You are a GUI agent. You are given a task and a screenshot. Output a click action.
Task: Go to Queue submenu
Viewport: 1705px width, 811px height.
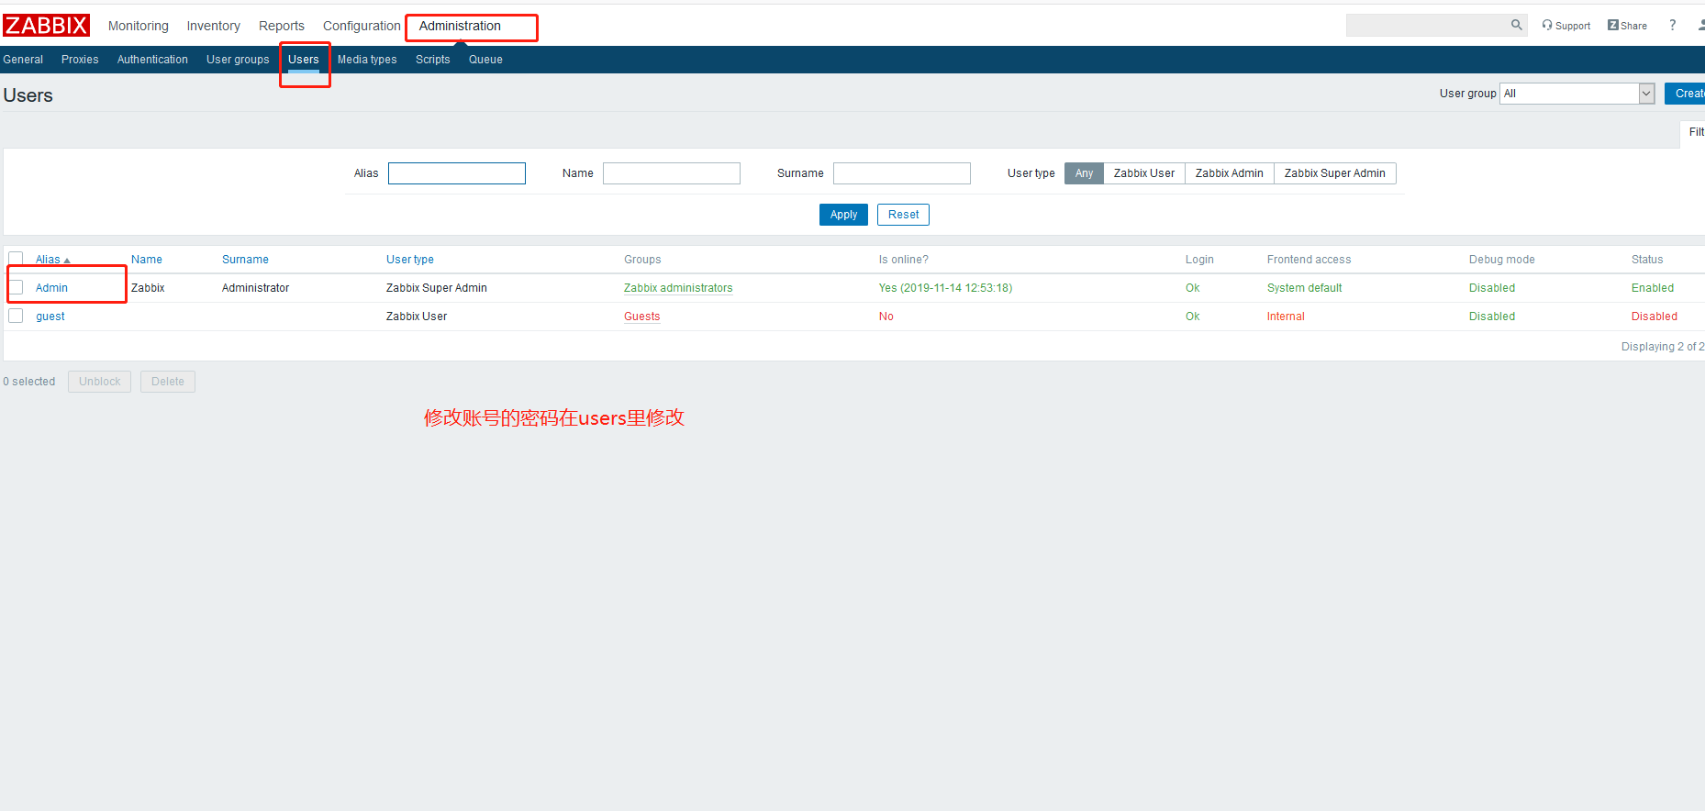[485, 60]
